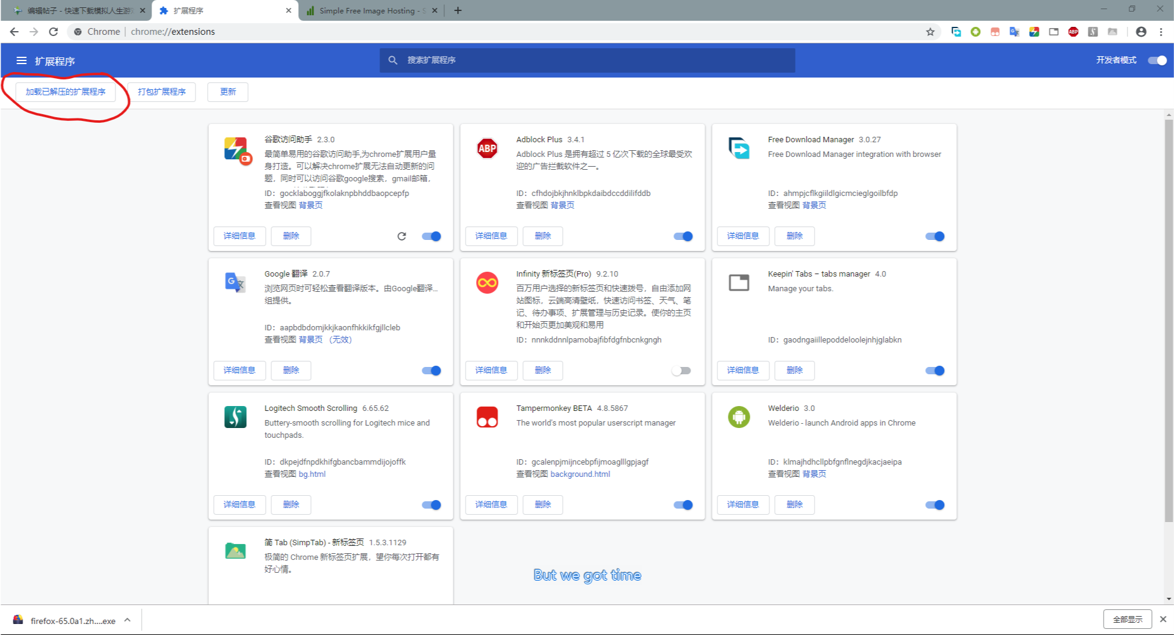1174x635 pixels.
Task: Turn off 开发者模式 developer mode switch
Action: click(x=1157, y=60)
